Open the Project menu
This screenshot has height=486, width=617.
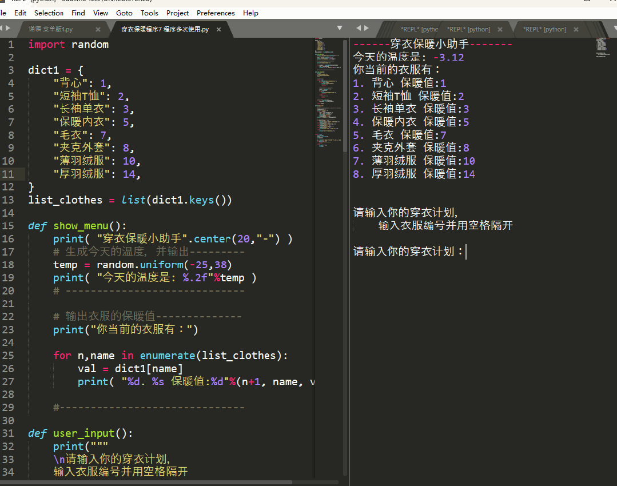(177, 13)
